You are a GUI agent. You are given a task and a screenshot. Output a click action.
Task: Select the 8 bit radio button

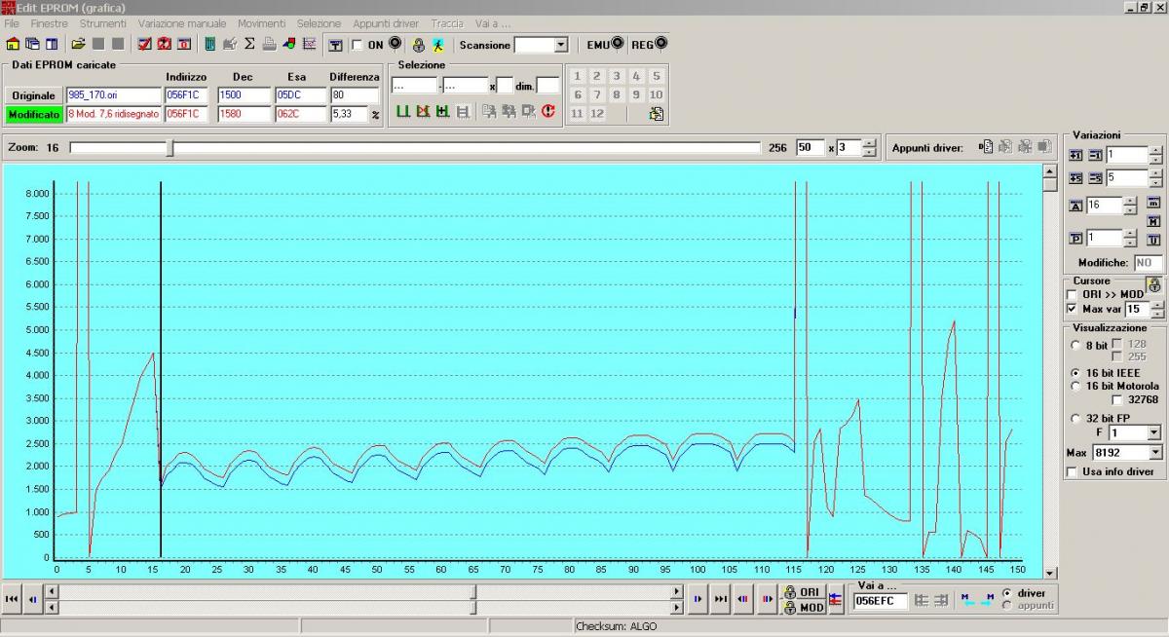point(1075,345)
